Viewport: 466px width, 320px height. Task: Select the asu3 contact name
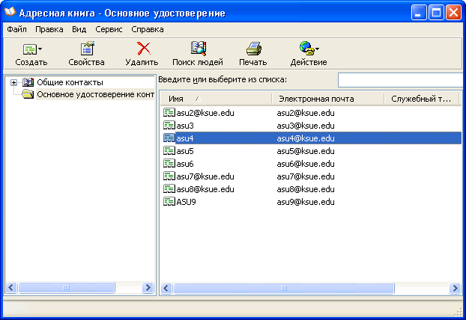pos(185,126)
